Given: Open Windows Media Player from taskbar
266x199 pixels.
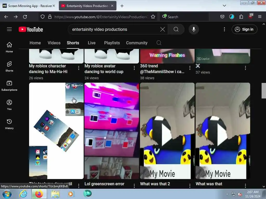Looking at the screenshot, I should pos(71,194).
